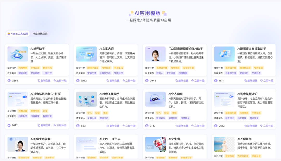Open the AI个人助理 title

click(x=175, y=94)
